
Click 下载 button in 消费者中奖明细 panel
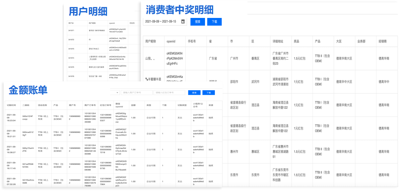coord(214,22)
